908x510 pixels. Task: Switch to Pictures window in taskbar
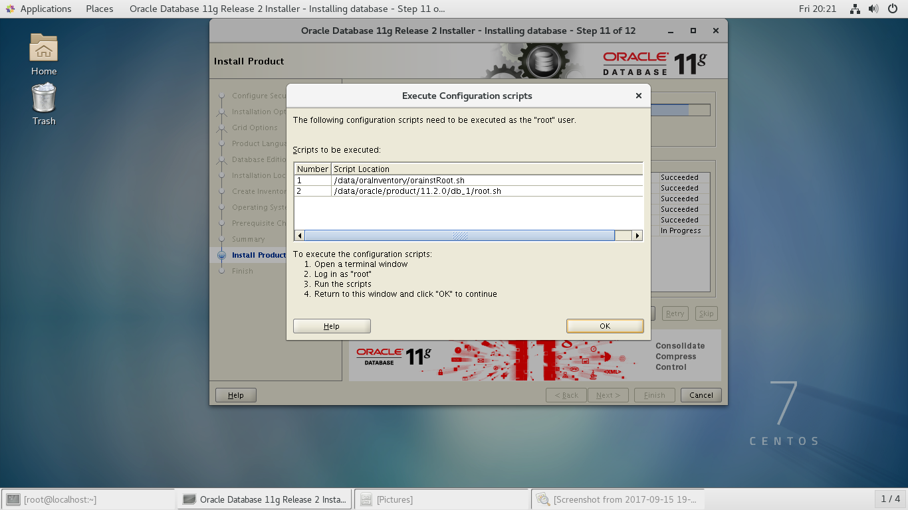441,499
